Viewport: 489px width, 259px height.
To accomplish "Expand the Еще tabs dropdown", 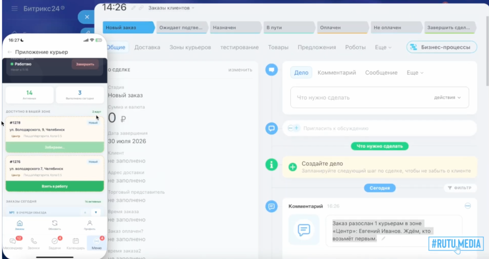I will [x=383, y=47].
